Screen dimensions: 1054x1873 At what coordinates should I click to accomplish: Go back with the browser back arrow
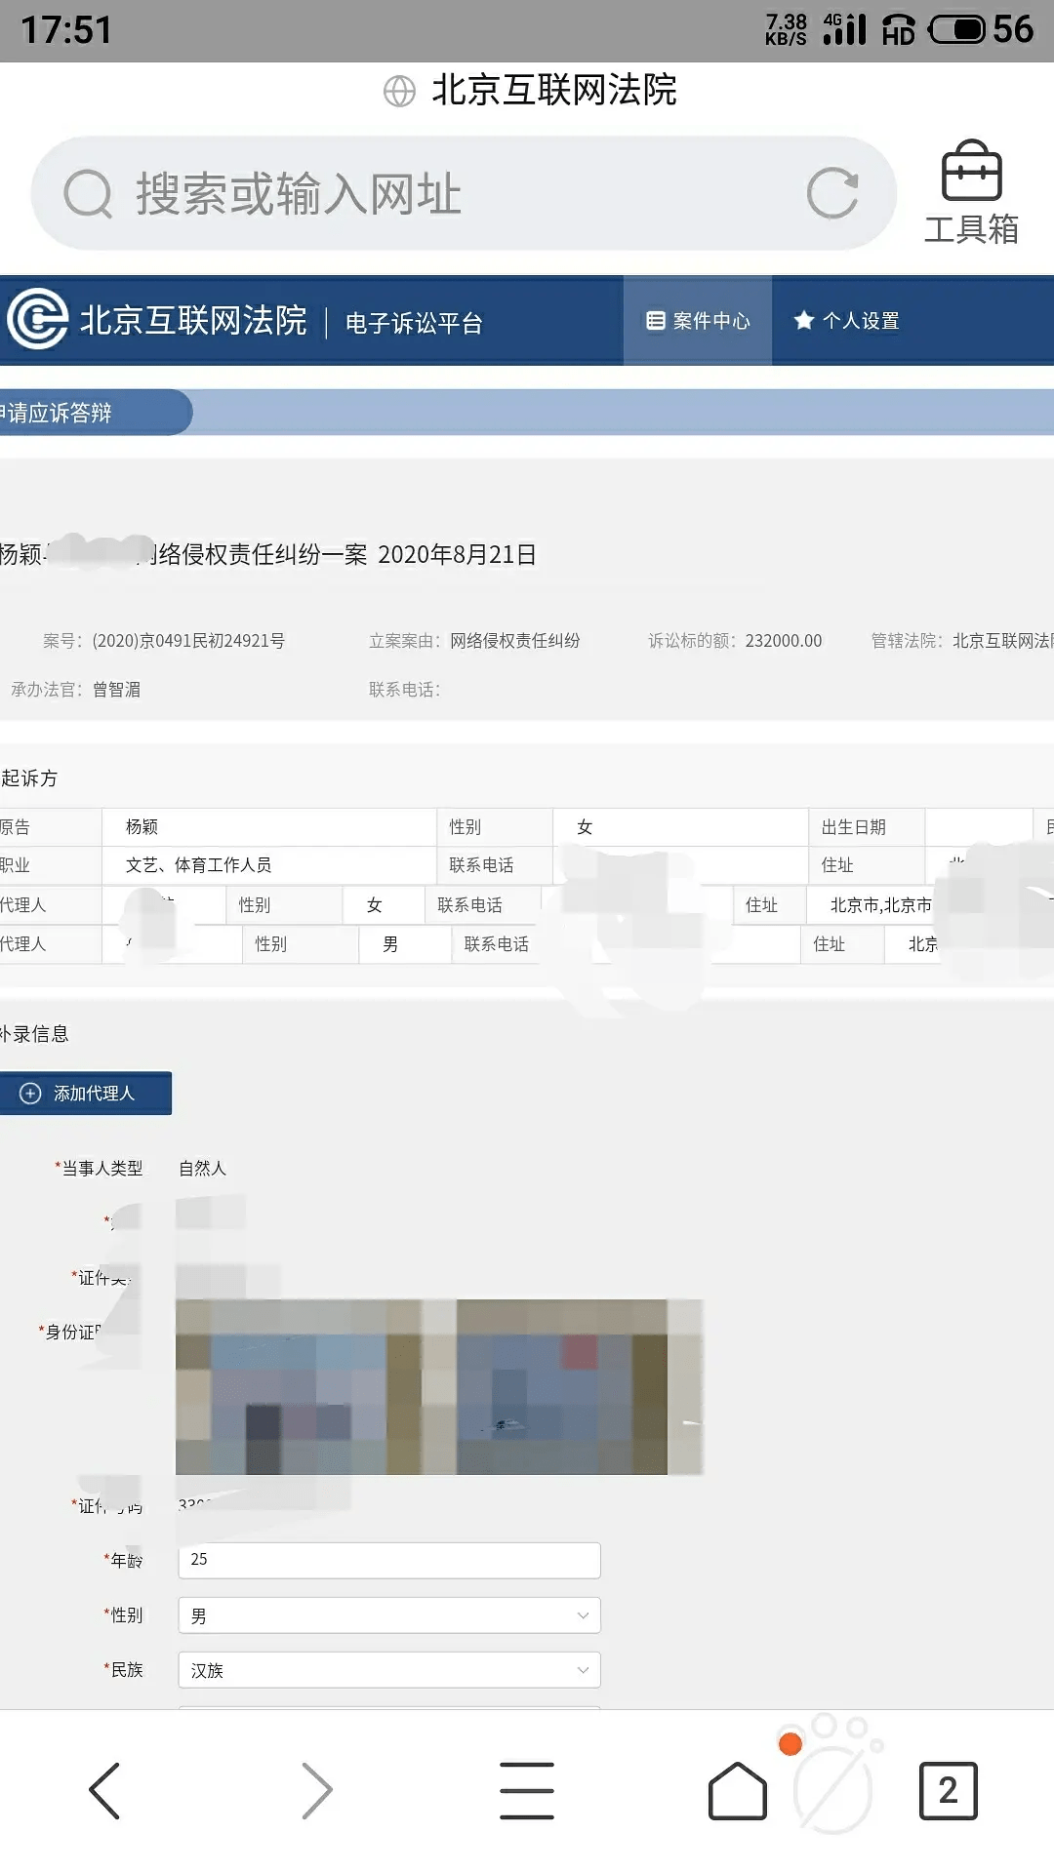click(104, 1790)
